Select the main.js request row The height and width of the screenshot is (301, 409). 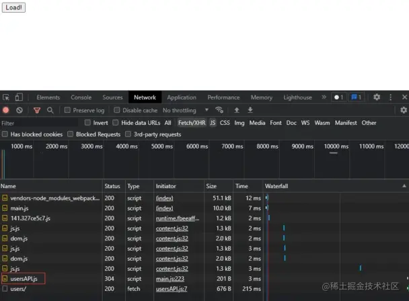pos(204,208)
